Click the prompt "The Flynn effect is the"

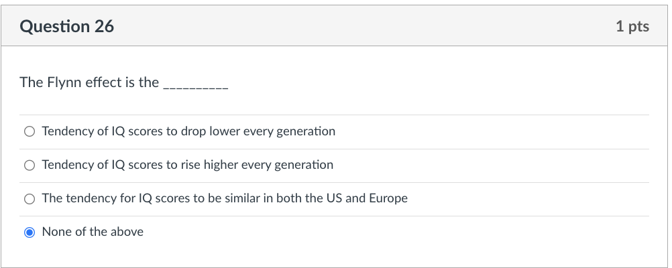point(89,82)
